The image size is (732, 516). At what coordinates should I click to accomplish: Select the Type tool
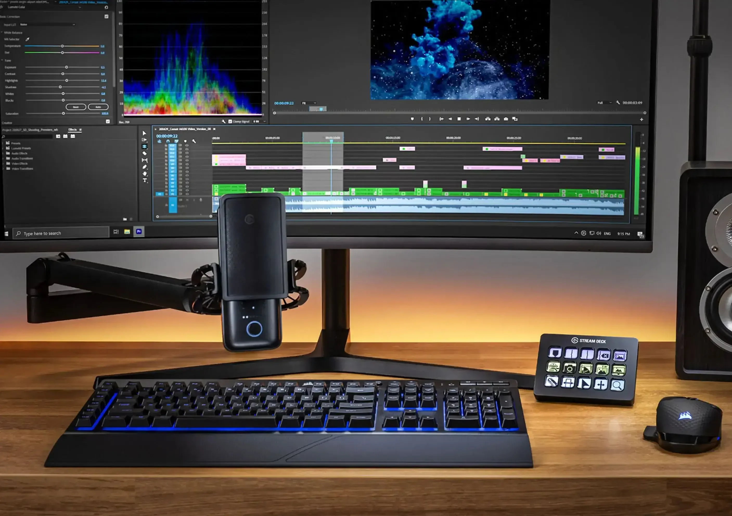[145, 180]
